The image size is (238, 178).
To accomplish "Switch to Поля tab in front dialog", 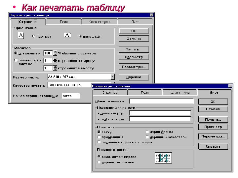I will (145, 93).
